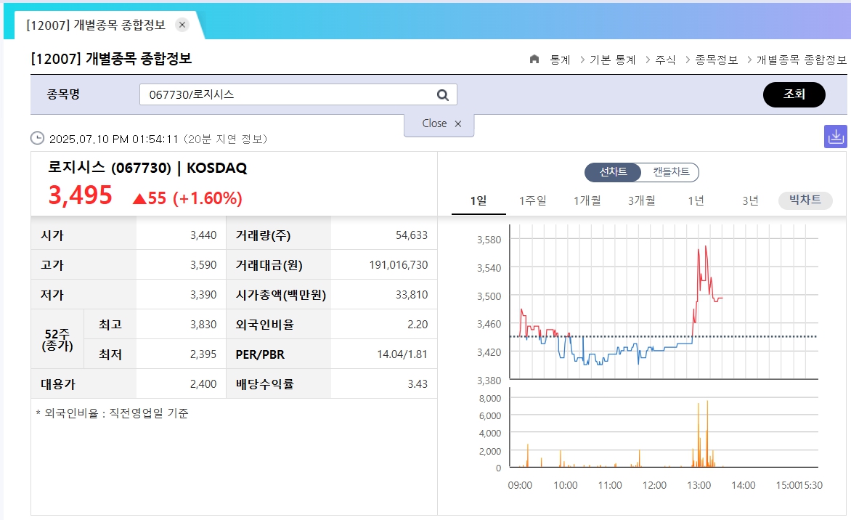This screenshot has width=851, height=520.
Task: Select the [12007] 개별종목 종합정보 tab label
Action: tap(96, 25)
